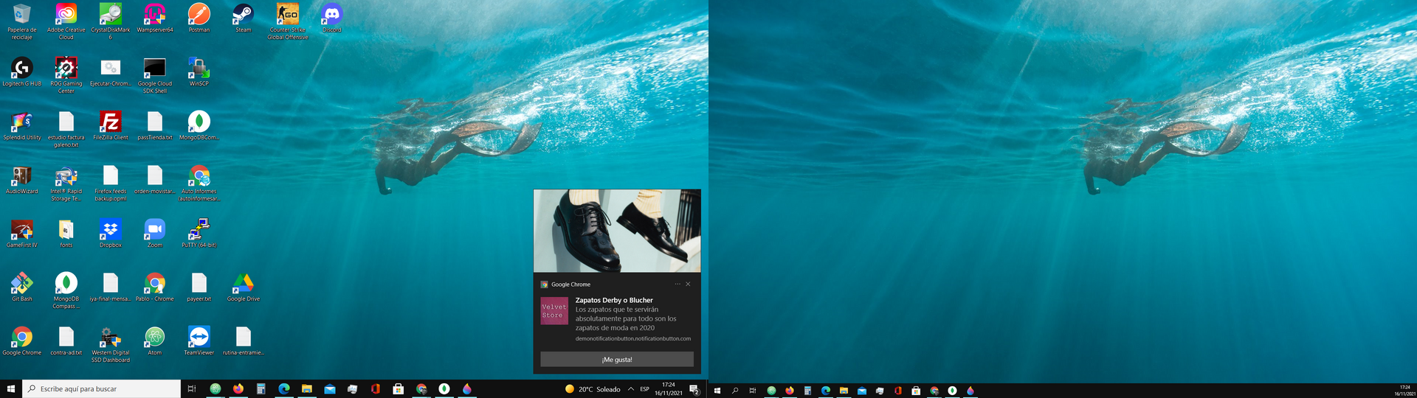Image resolution: width=1417 pixels, height=398 pixels.
Task: Select the Adobe Creative Cloud desktop icon
Action: tap(66, 18)
